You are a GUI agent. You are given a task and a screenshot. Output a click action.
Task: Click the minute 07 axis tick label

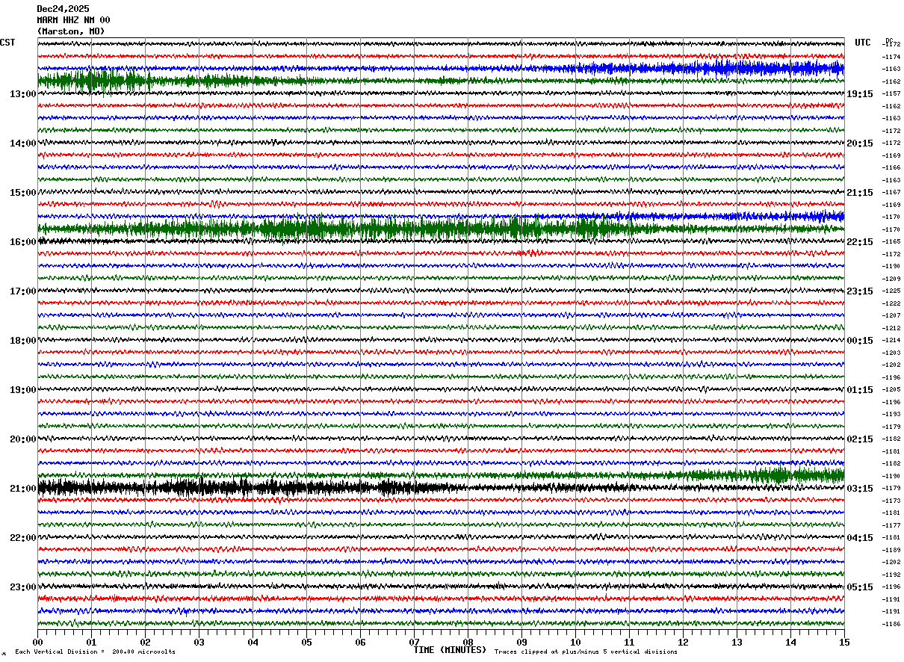click(414, 642)
